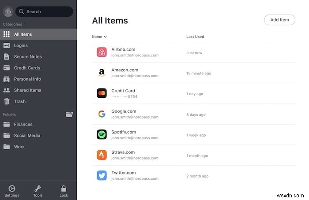The image size is (309, 200).
Task: Lock the vault with padlock icon
Action: tap(64, 189)
